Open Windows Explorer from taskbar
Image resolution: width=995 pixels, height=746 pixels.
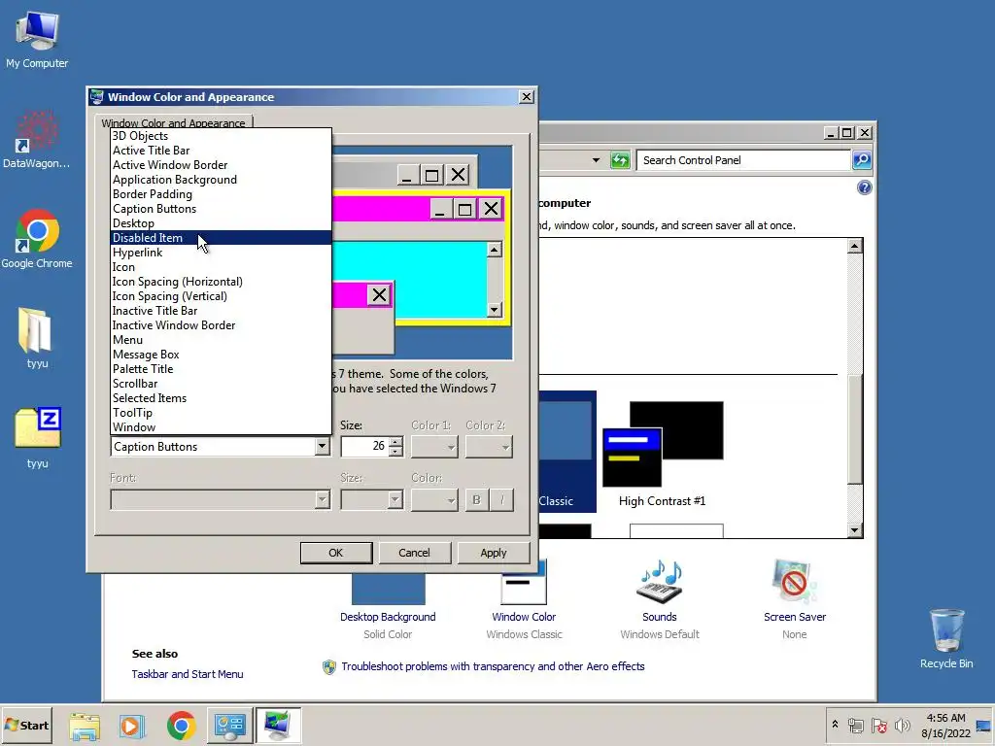(x=85, y=726)
